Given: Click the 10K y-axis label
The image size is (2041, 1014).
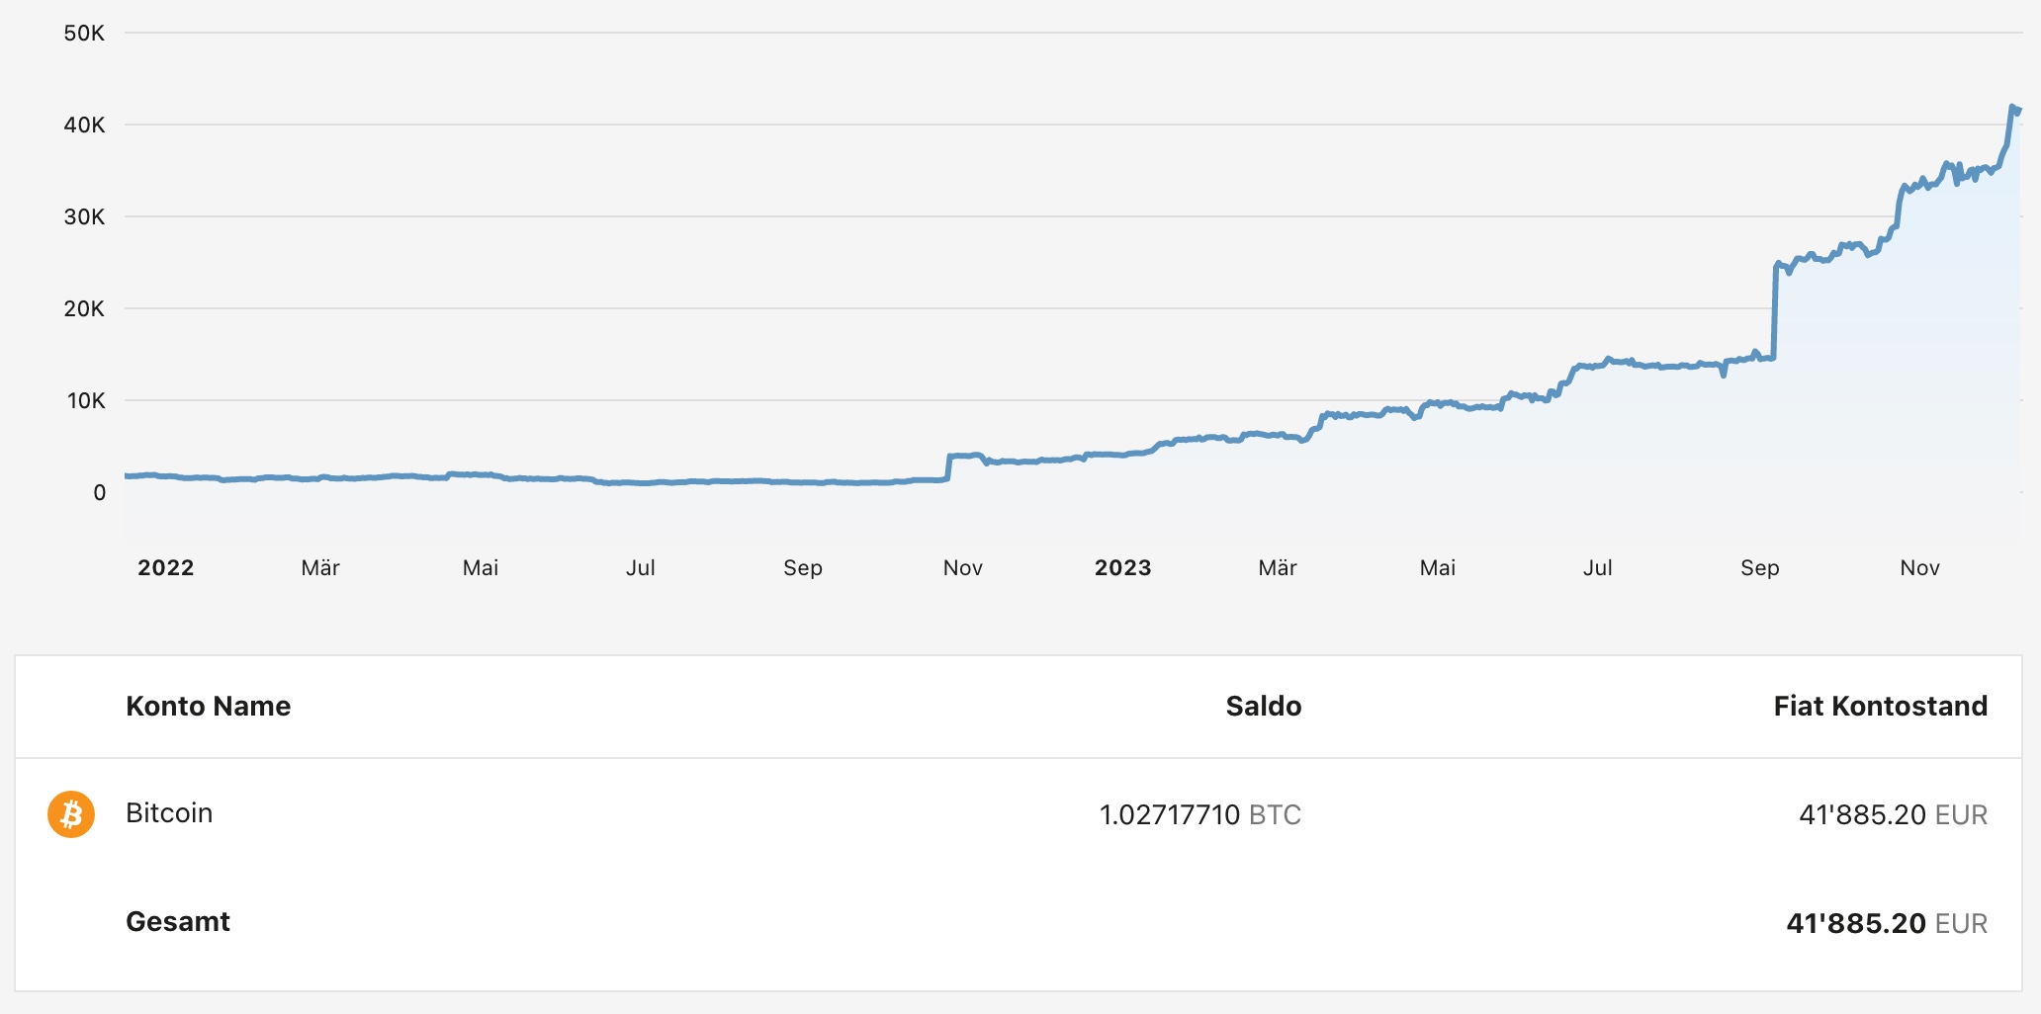Looking at the screenshot, I should pos(86,401).
